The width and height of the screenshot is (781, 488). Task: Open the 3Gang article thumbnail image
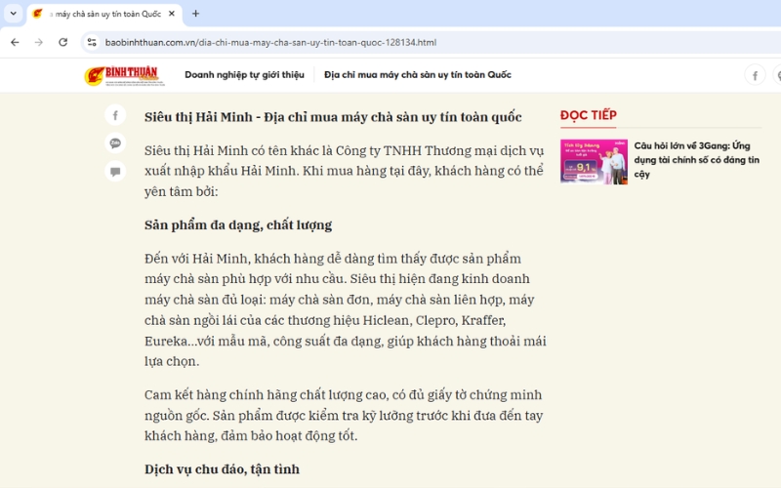point(594,162)
